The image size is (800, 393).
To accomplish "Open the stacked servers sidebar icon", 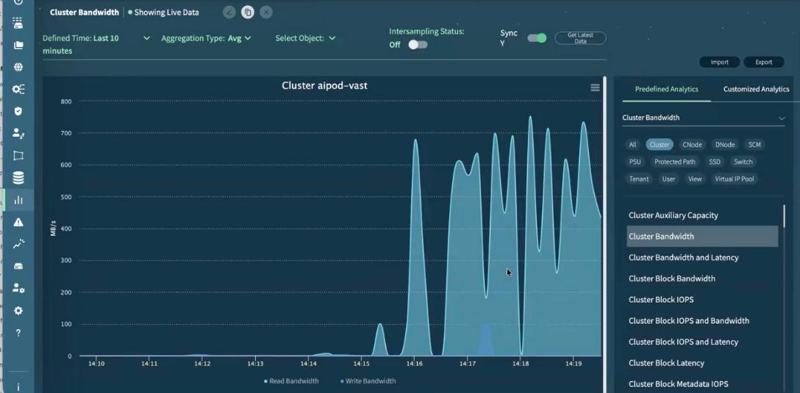I will coord(18,23).
